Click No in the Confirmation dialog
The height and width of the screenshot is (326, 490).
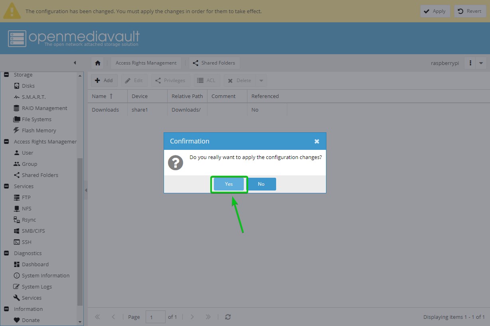pos(261,184)
